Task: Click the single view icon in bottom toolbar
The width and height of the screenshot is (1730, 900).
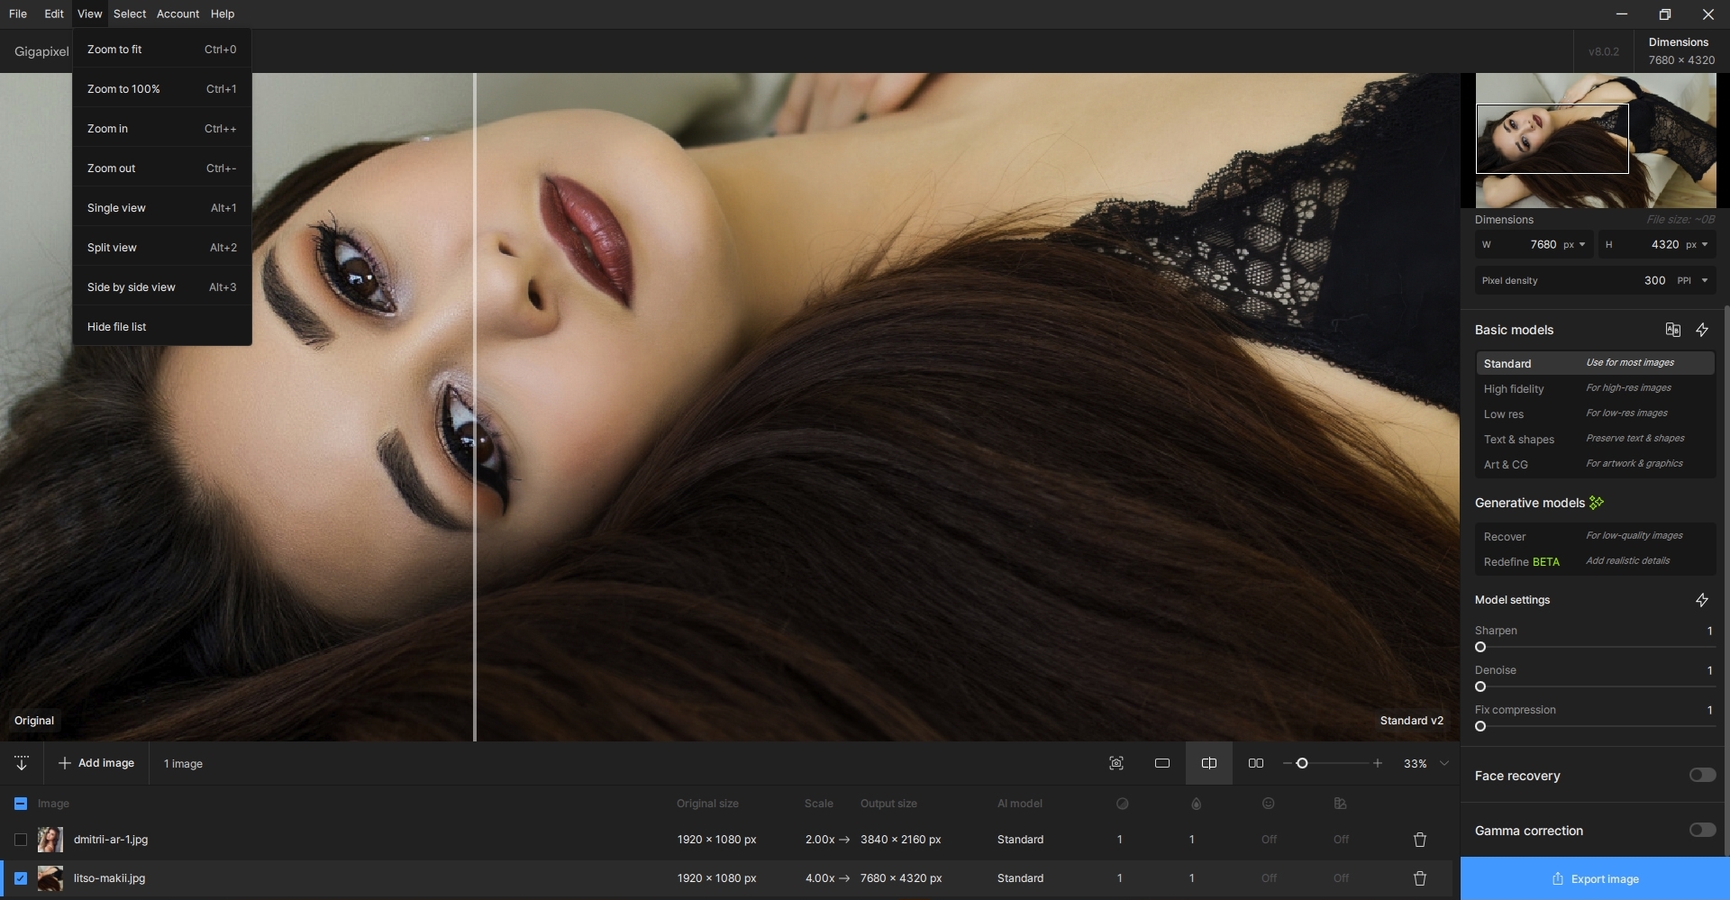Action: [x=1162, y=763]
